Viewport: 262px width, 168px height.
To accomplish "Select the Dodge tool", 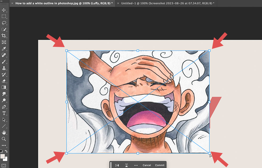I will coord(4,100).
